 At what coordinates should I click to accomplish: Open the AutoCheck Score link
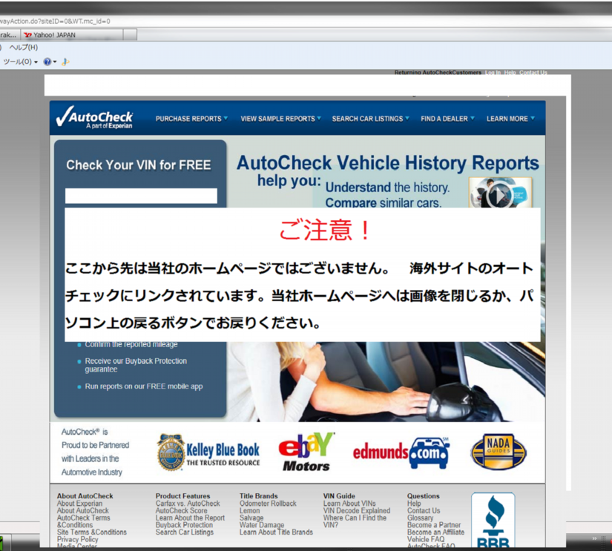(x=182, y=510)
